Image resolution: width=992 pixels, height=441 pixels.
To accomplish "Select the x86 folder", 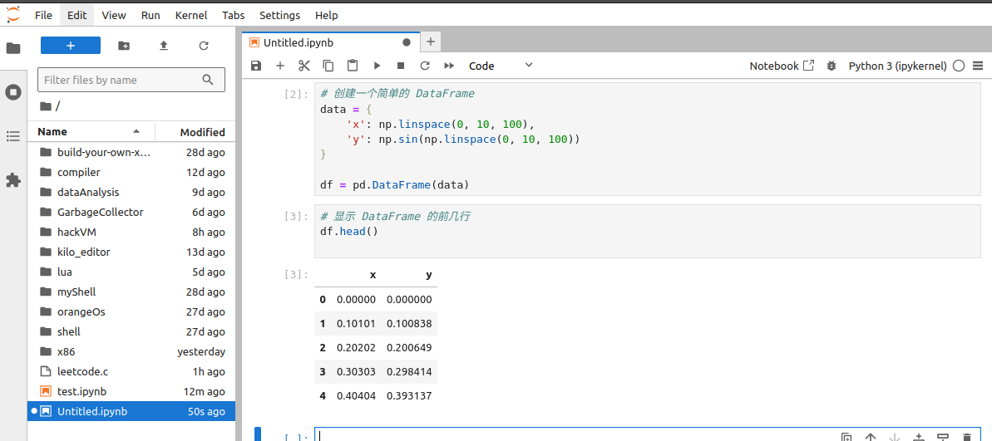I will pyautogui.click(x=131, y=351).
